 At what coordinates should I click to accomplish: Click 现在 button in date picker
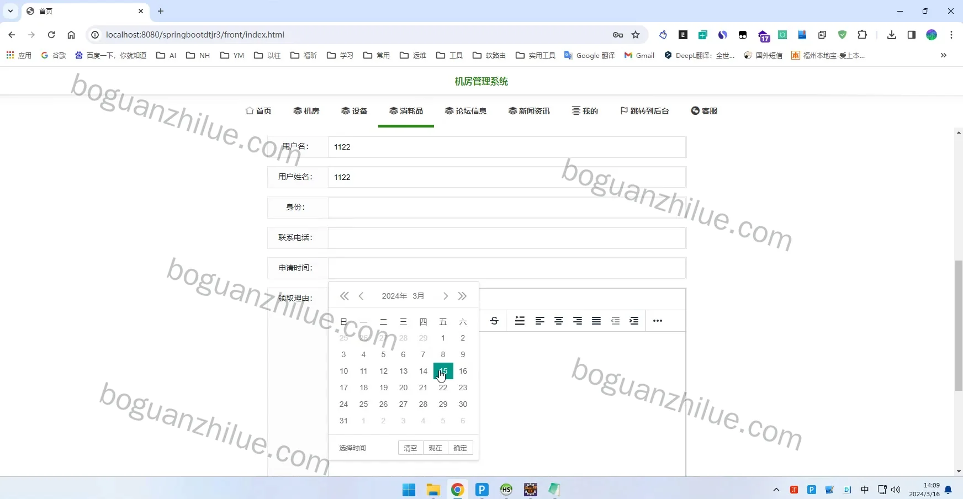coord(436,448)
